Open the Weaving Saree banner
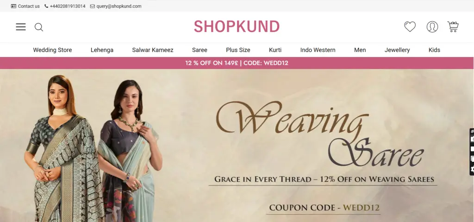Viewport: 474px width, 222px height. coord(237,146)
